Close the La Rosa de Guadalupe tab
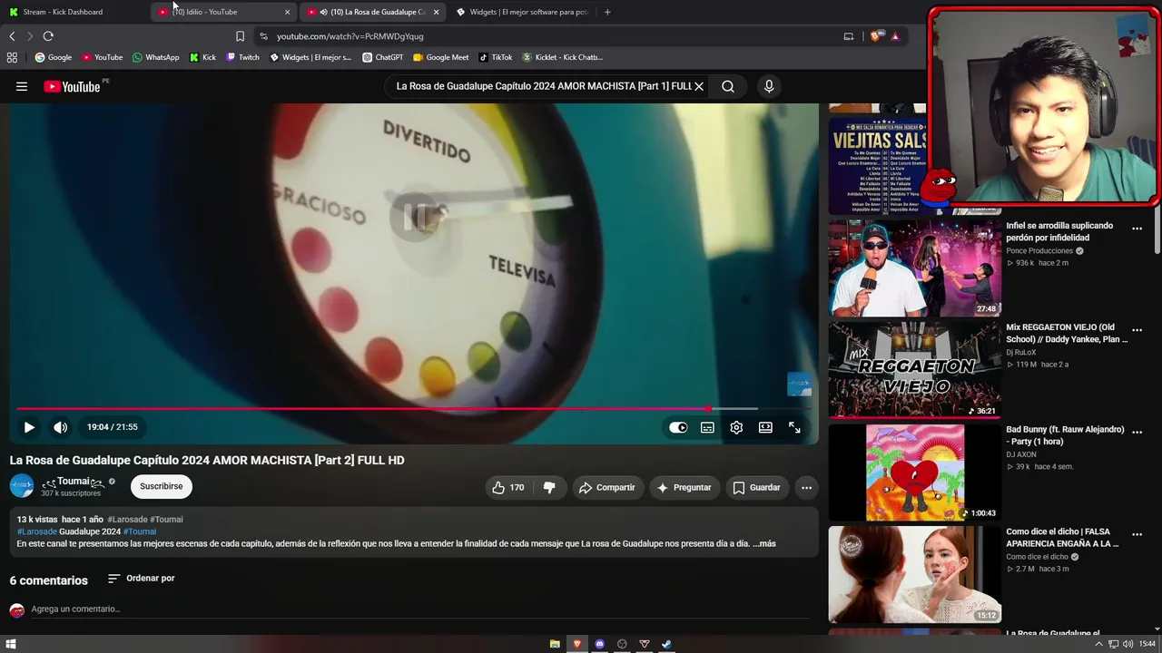Viewport: 1162px width, 653px height. pos(436,12)
